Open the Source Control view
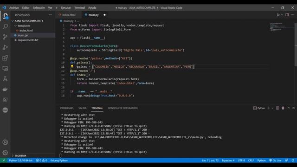 pyautogui.click(x=5, y=37)
